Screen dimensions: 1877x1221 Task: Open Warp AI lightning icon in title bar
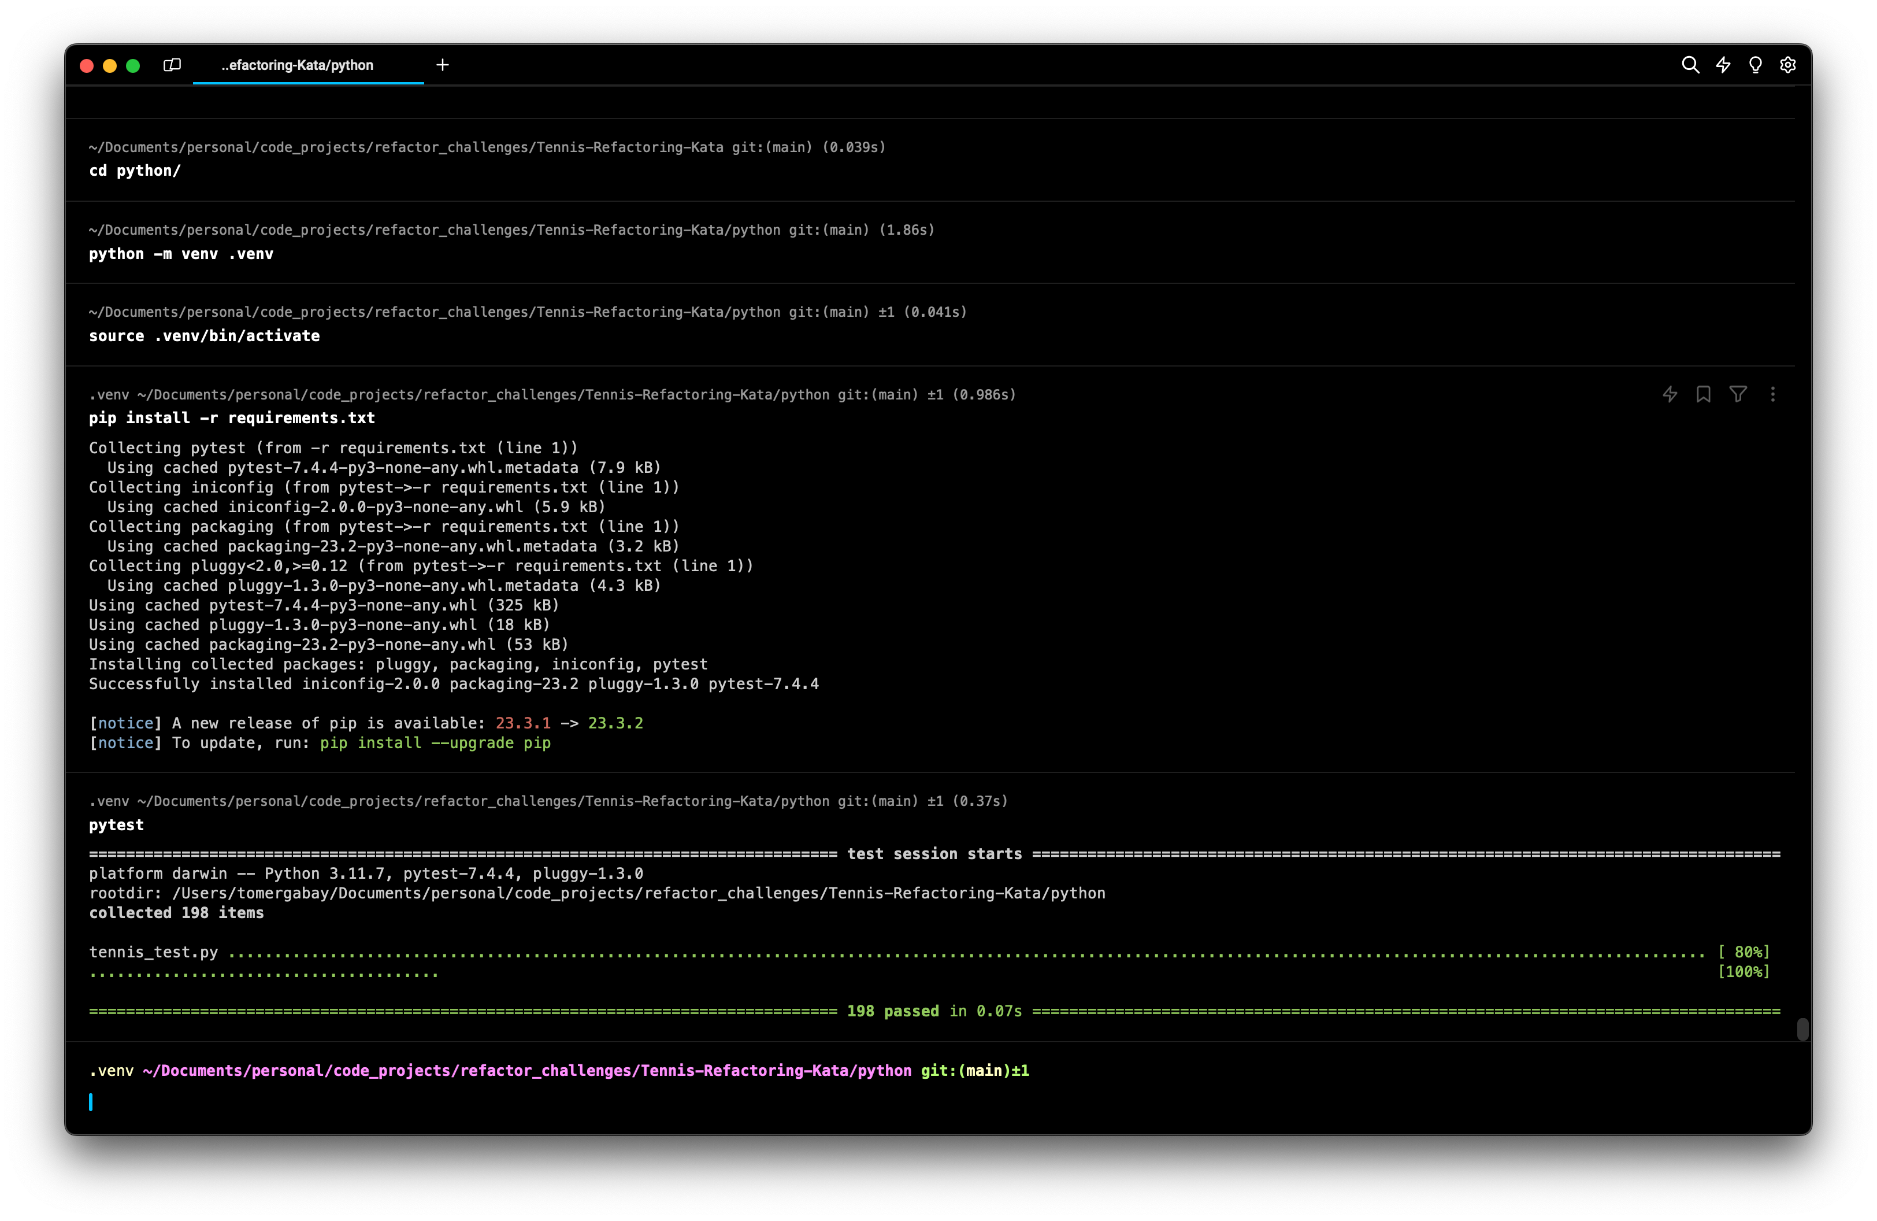(1723, 65)
